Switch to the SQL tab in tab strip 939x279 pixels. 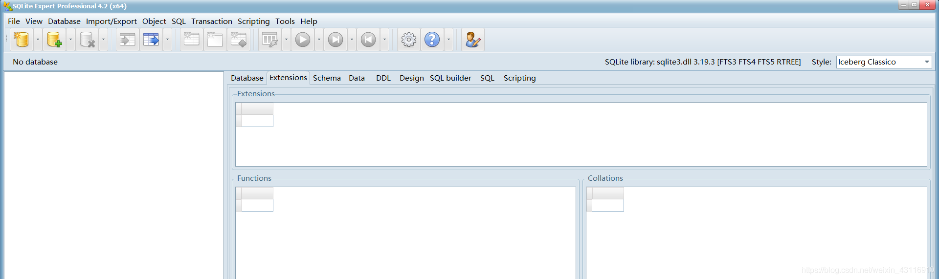(x=487, y=78)
